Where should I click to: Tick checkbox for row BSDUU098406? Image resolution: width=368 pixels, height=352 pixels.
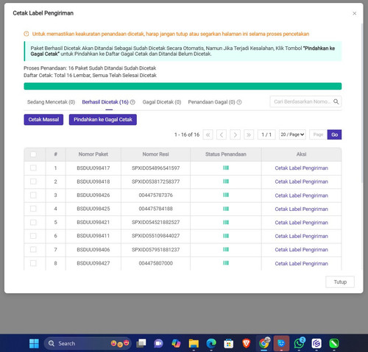[33, 250]
